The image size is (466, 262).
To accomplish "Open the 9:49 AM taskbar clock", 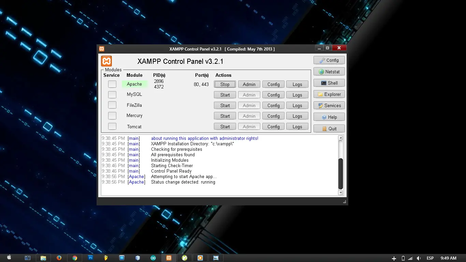I will (448, 258).
